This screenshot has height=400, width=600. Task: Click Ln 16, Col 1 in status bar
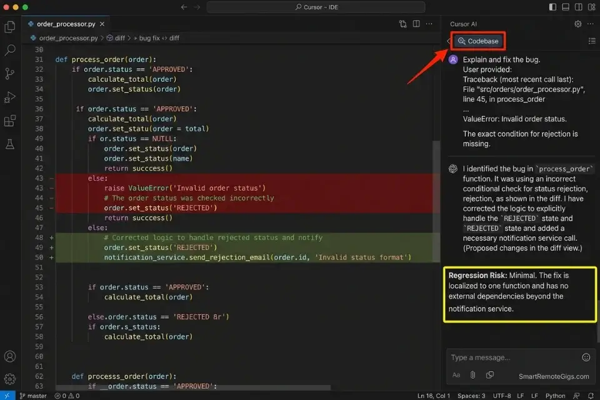(x=434, y=396)
